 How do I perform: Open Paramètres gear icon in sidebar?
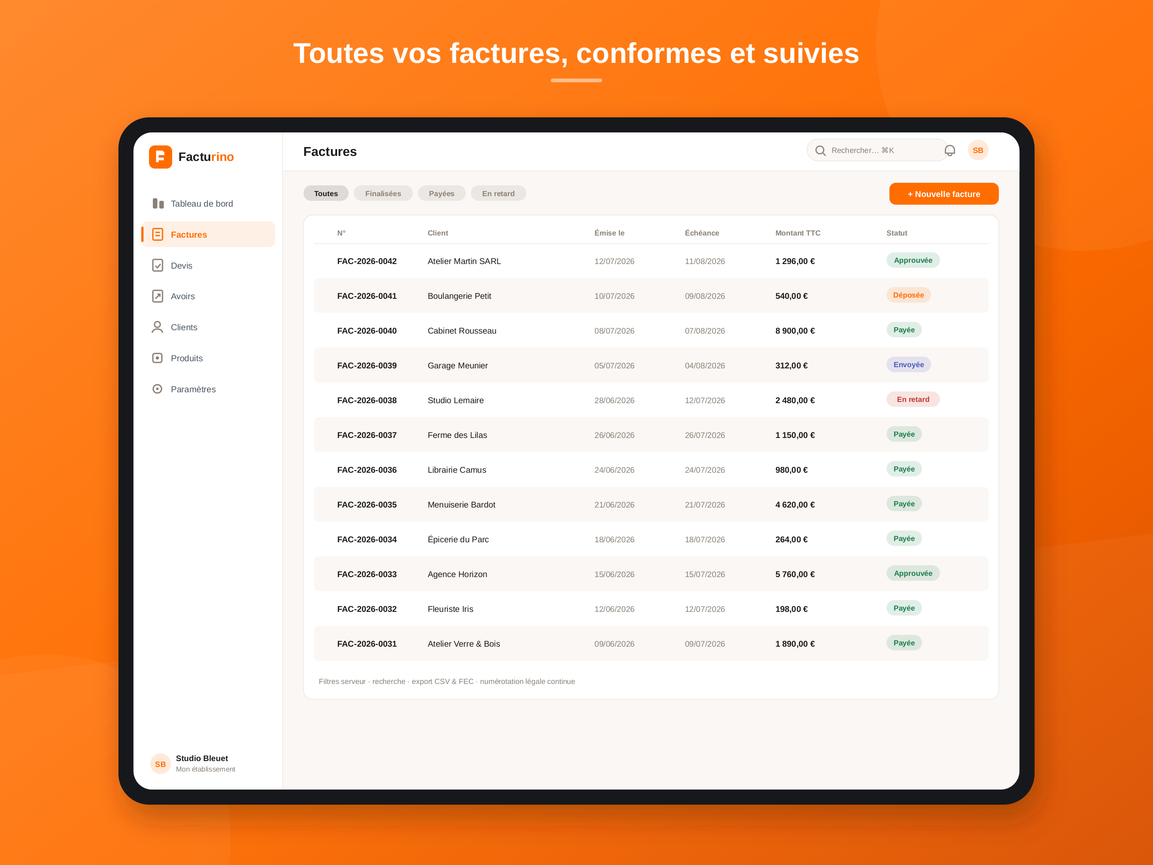(158, 389)
